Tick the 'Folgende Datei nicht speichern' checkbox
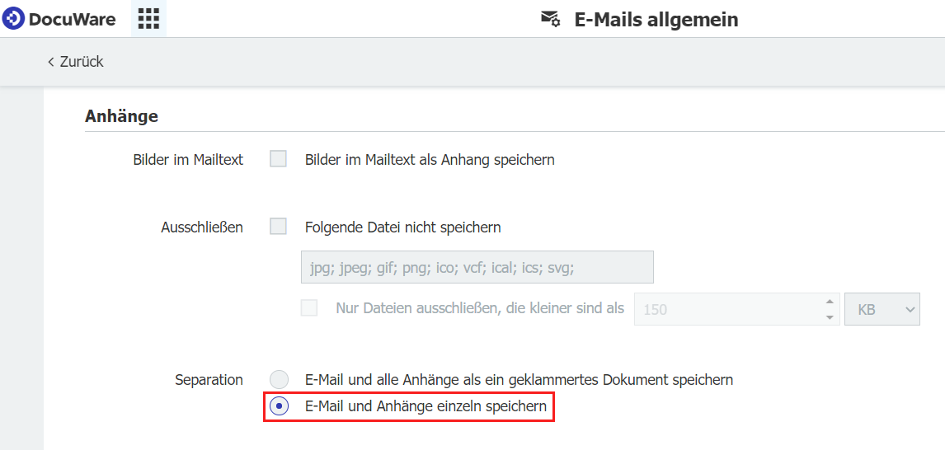This screenshot has height=450, width=945. (x=279, y=227)
